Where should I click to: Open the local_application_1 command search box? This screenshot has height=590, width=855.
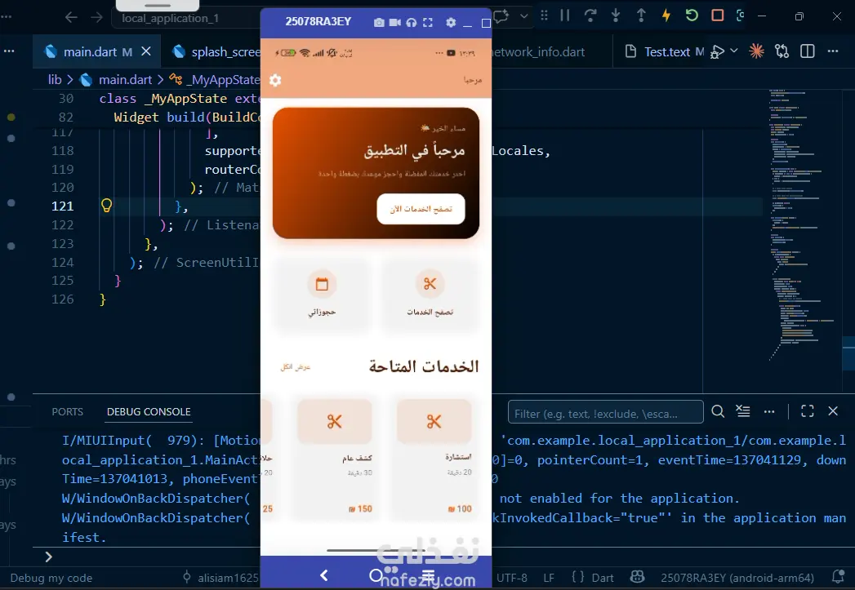point(185,18)
